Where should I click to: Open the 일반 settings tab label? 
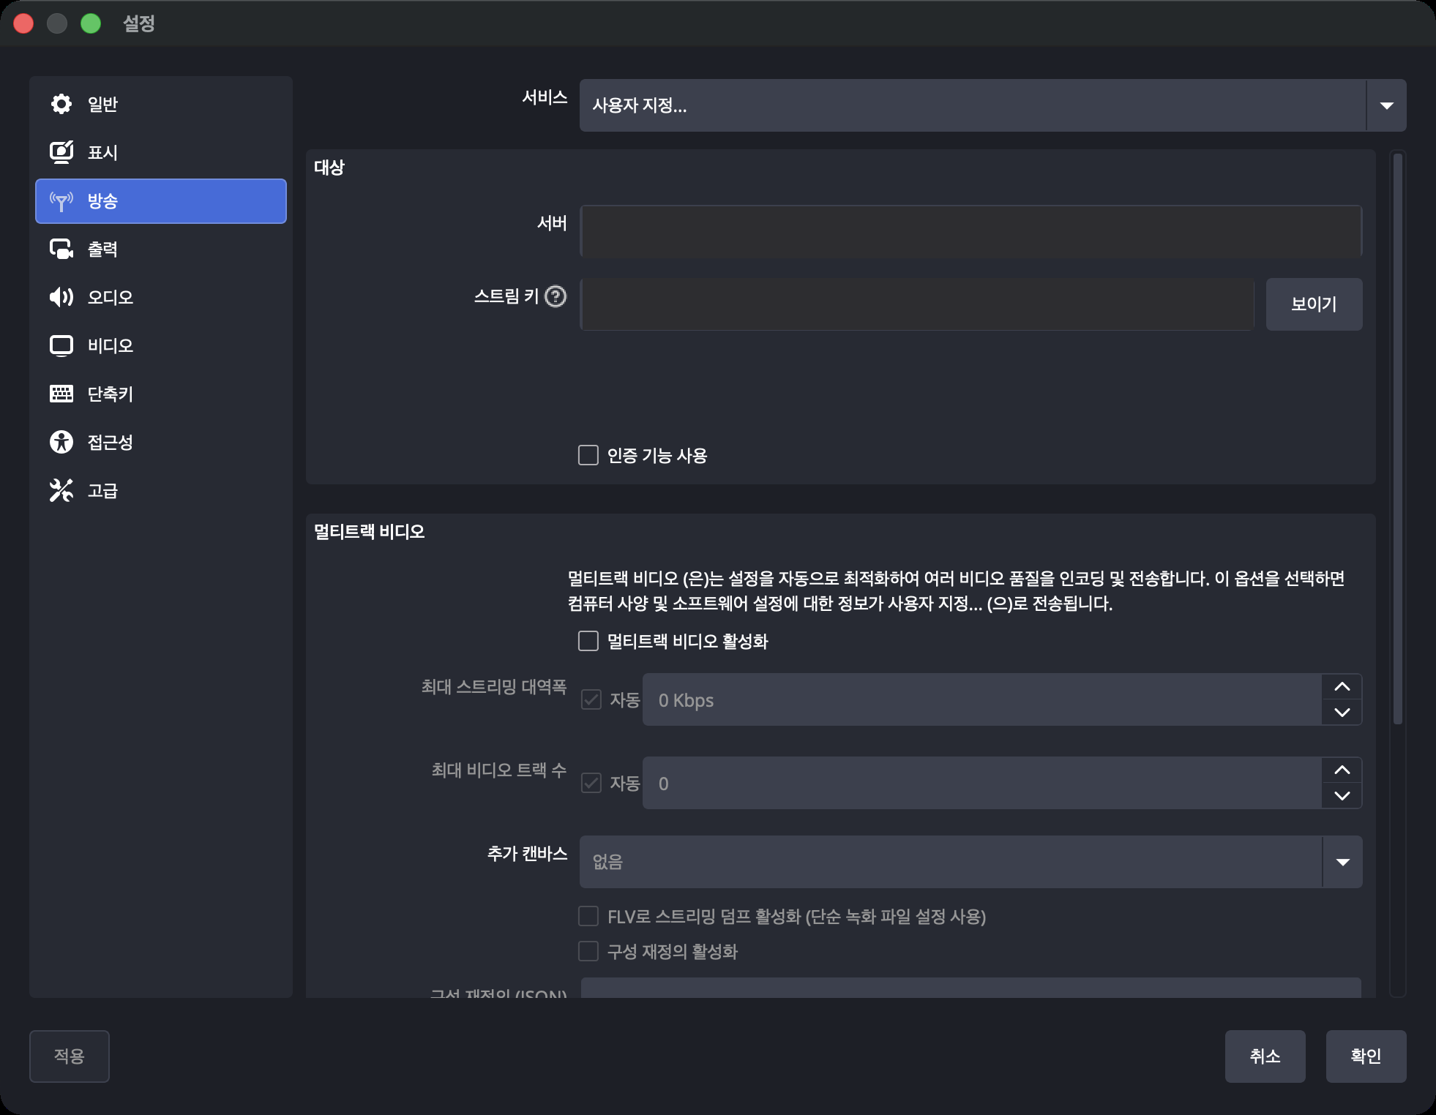102,104
